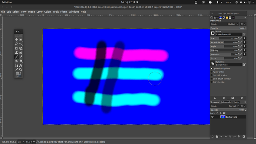This screenshot has width=256, height=144.
Task: Save tool preset in Tool Options
Action: coord(215,98)
